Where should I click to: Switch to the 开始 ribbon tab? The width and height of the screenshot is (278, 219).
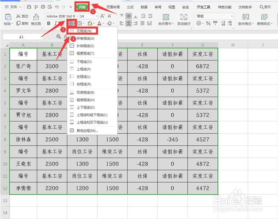coord(82,7)
